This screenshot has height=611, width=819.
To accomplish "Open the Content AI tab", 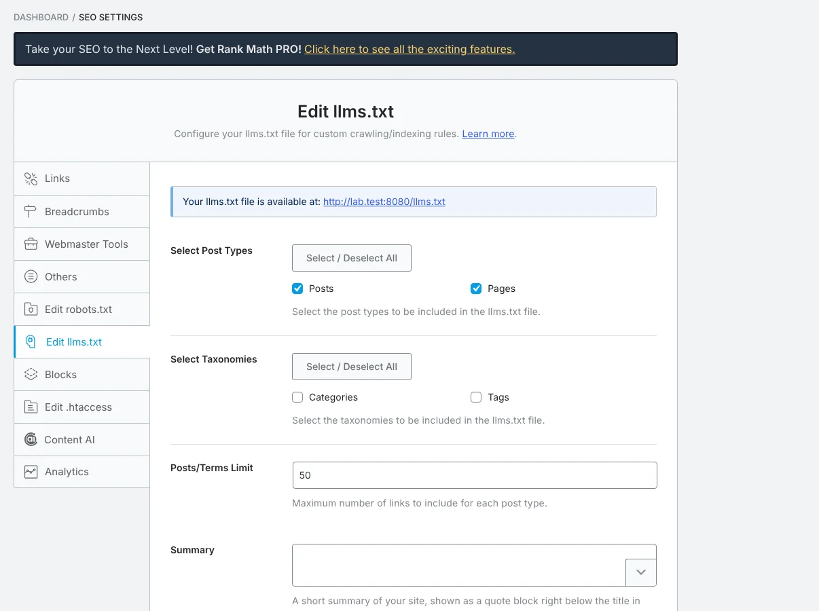I will (x=81, y=439).
